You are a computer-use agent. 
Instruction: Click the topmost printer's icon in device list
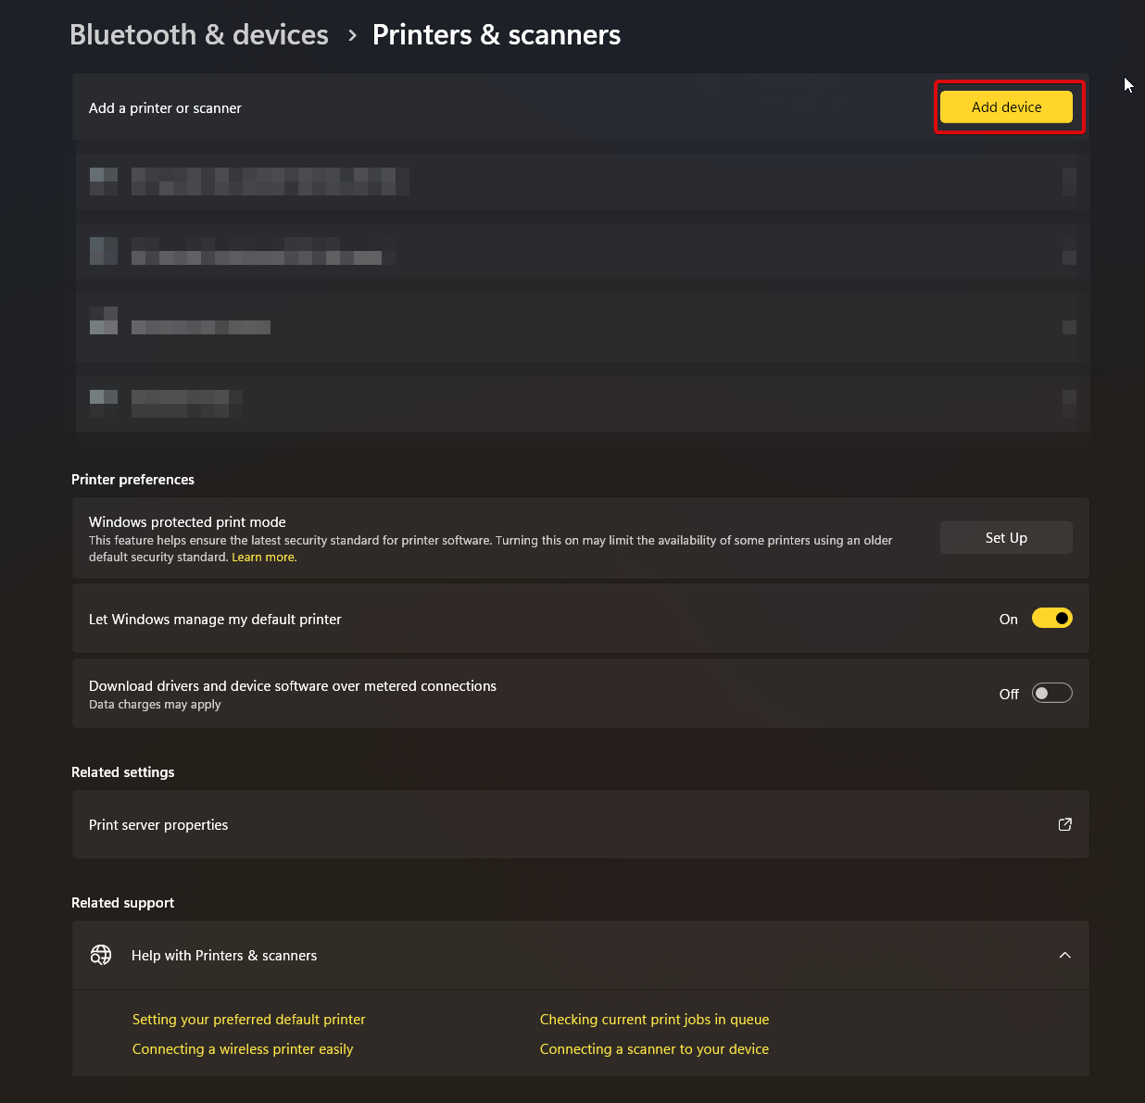[104, 182]
